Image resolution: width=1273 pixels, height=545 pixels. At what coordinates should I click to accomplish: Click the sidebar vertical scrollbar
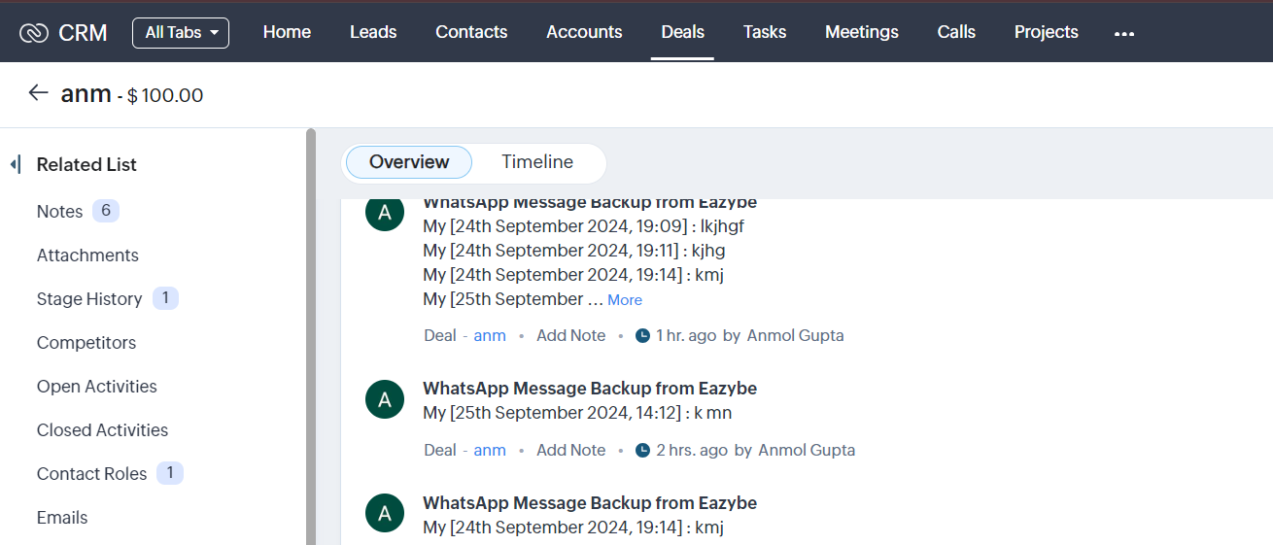[x=311, y=336]
